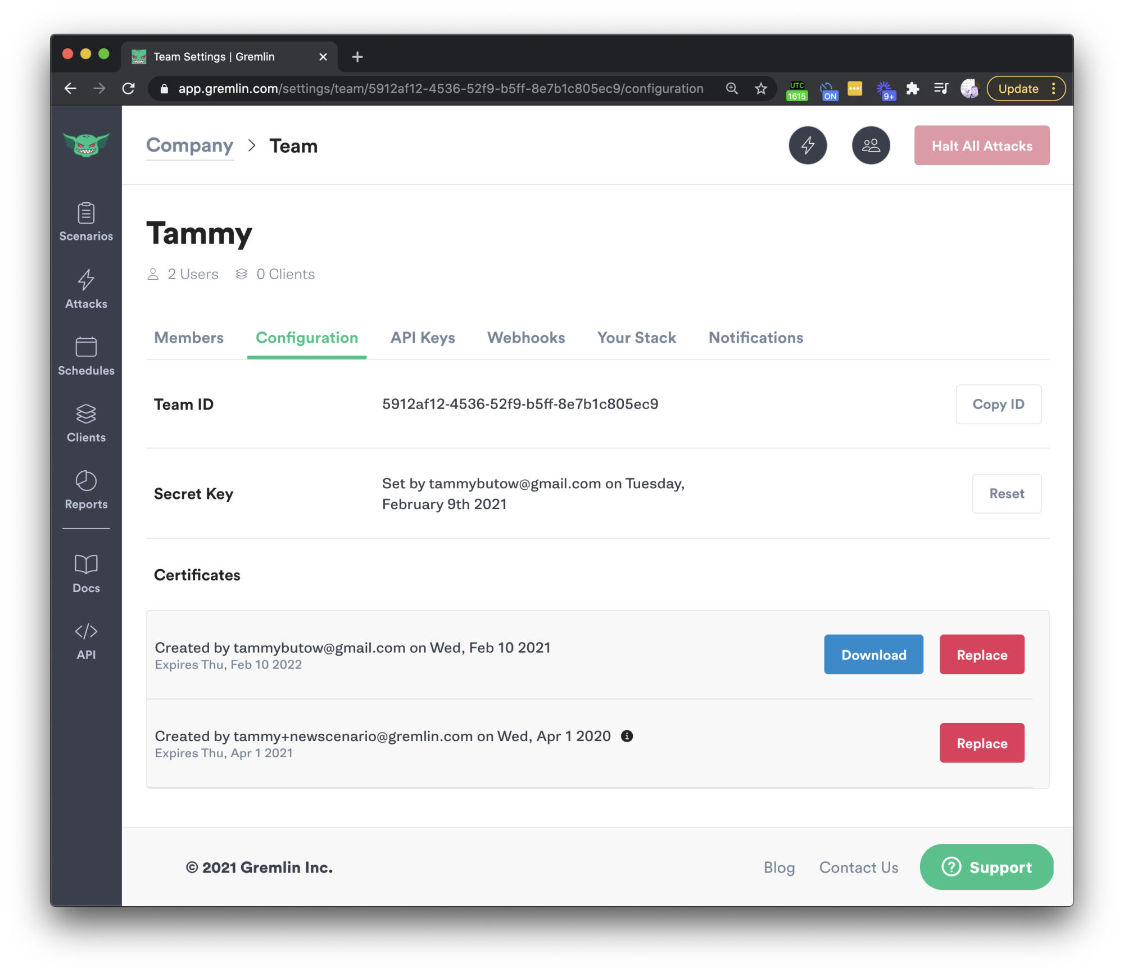1124x973 pixels.
Task: Select the Configuration tab
Action: [307, 338]
